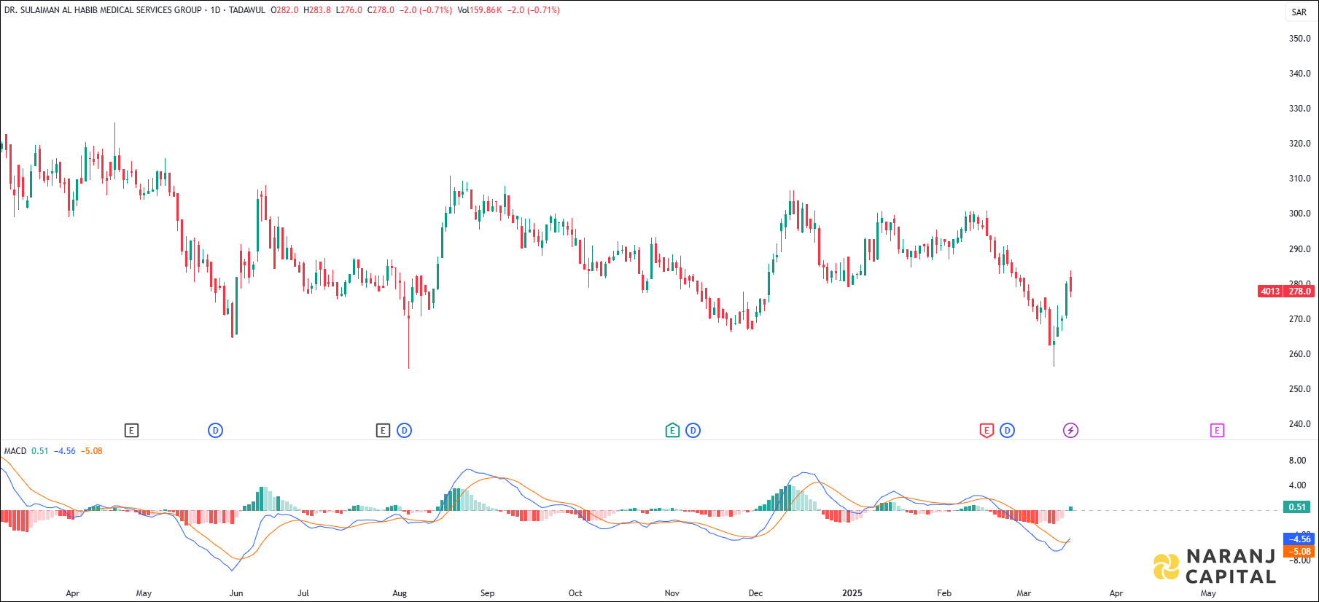Click the 310.0 price scale label
The height and width of the screenshot is (602, 1319).
coord(1299,179)
